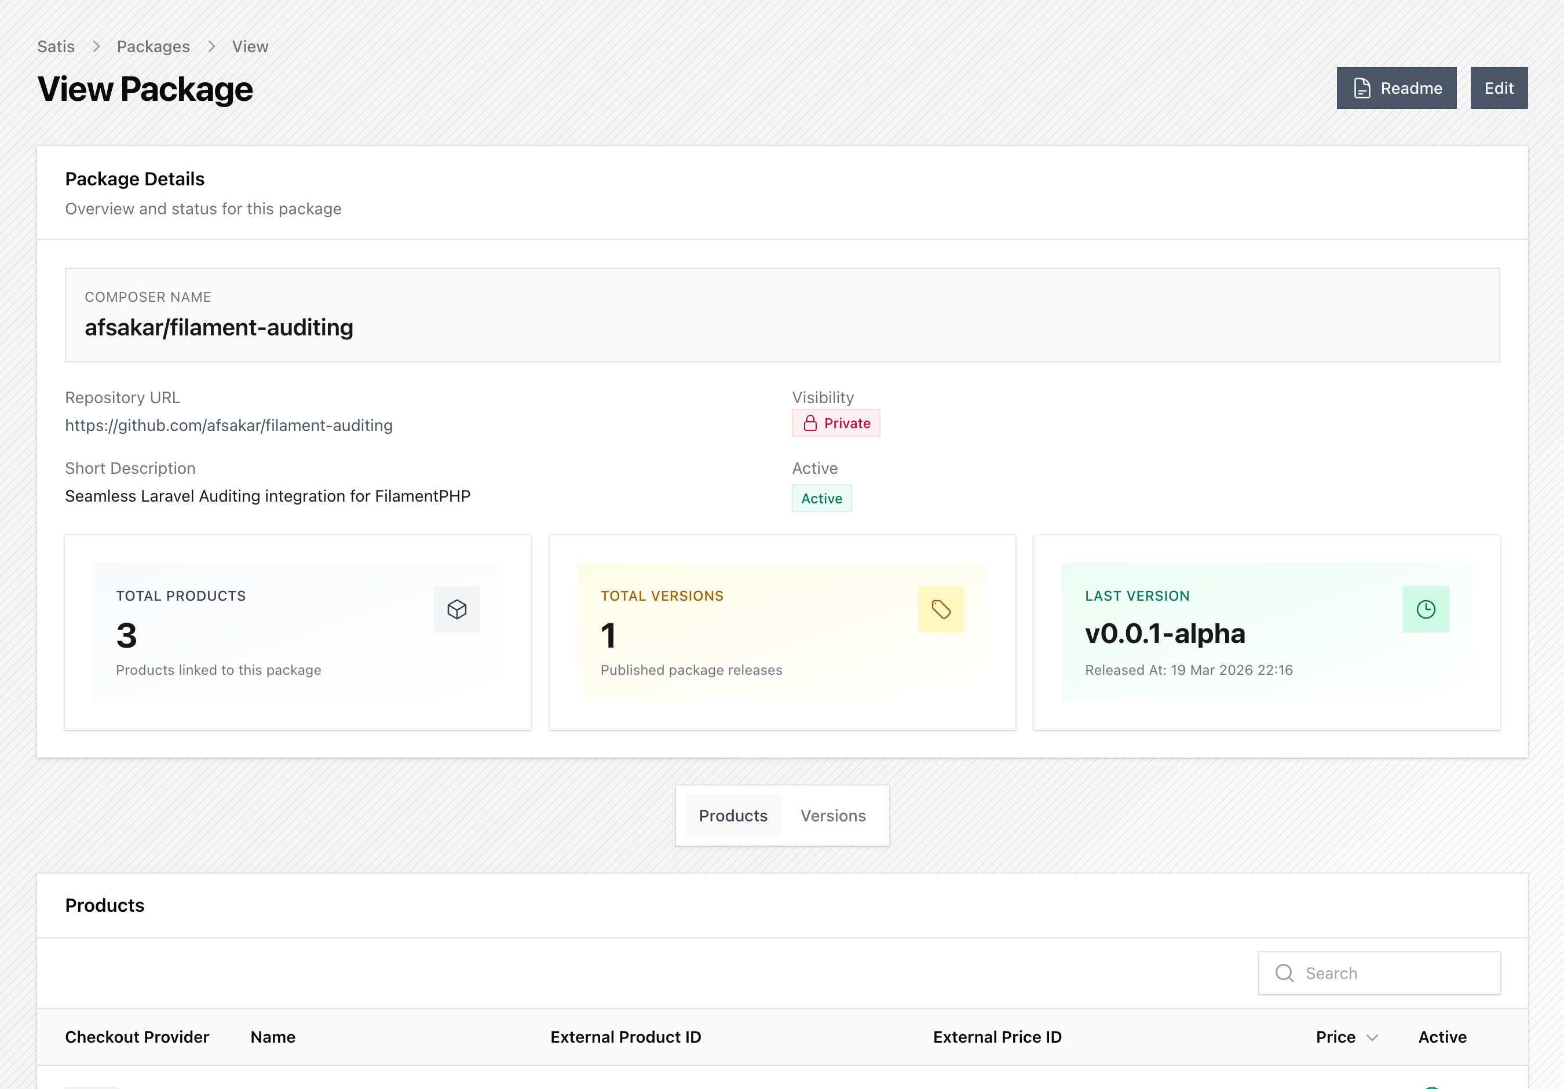Image resolution: width=1564 pixels, height=1089 pixels.
Task: Click "Products linked to this package" caption
Action: [218, 670]
